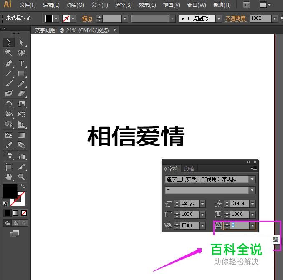Select the Artboard tool

click(9, 167)
